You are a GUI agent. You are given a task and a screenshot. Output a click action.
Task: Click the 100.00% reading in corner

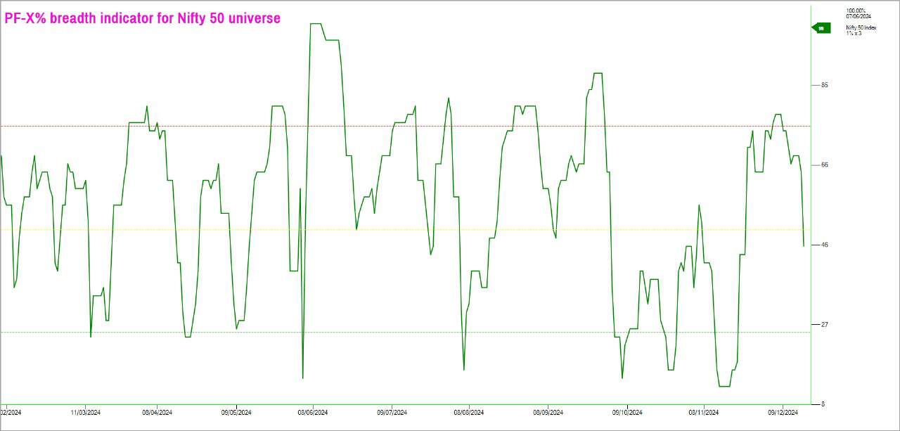coord(856,11)
